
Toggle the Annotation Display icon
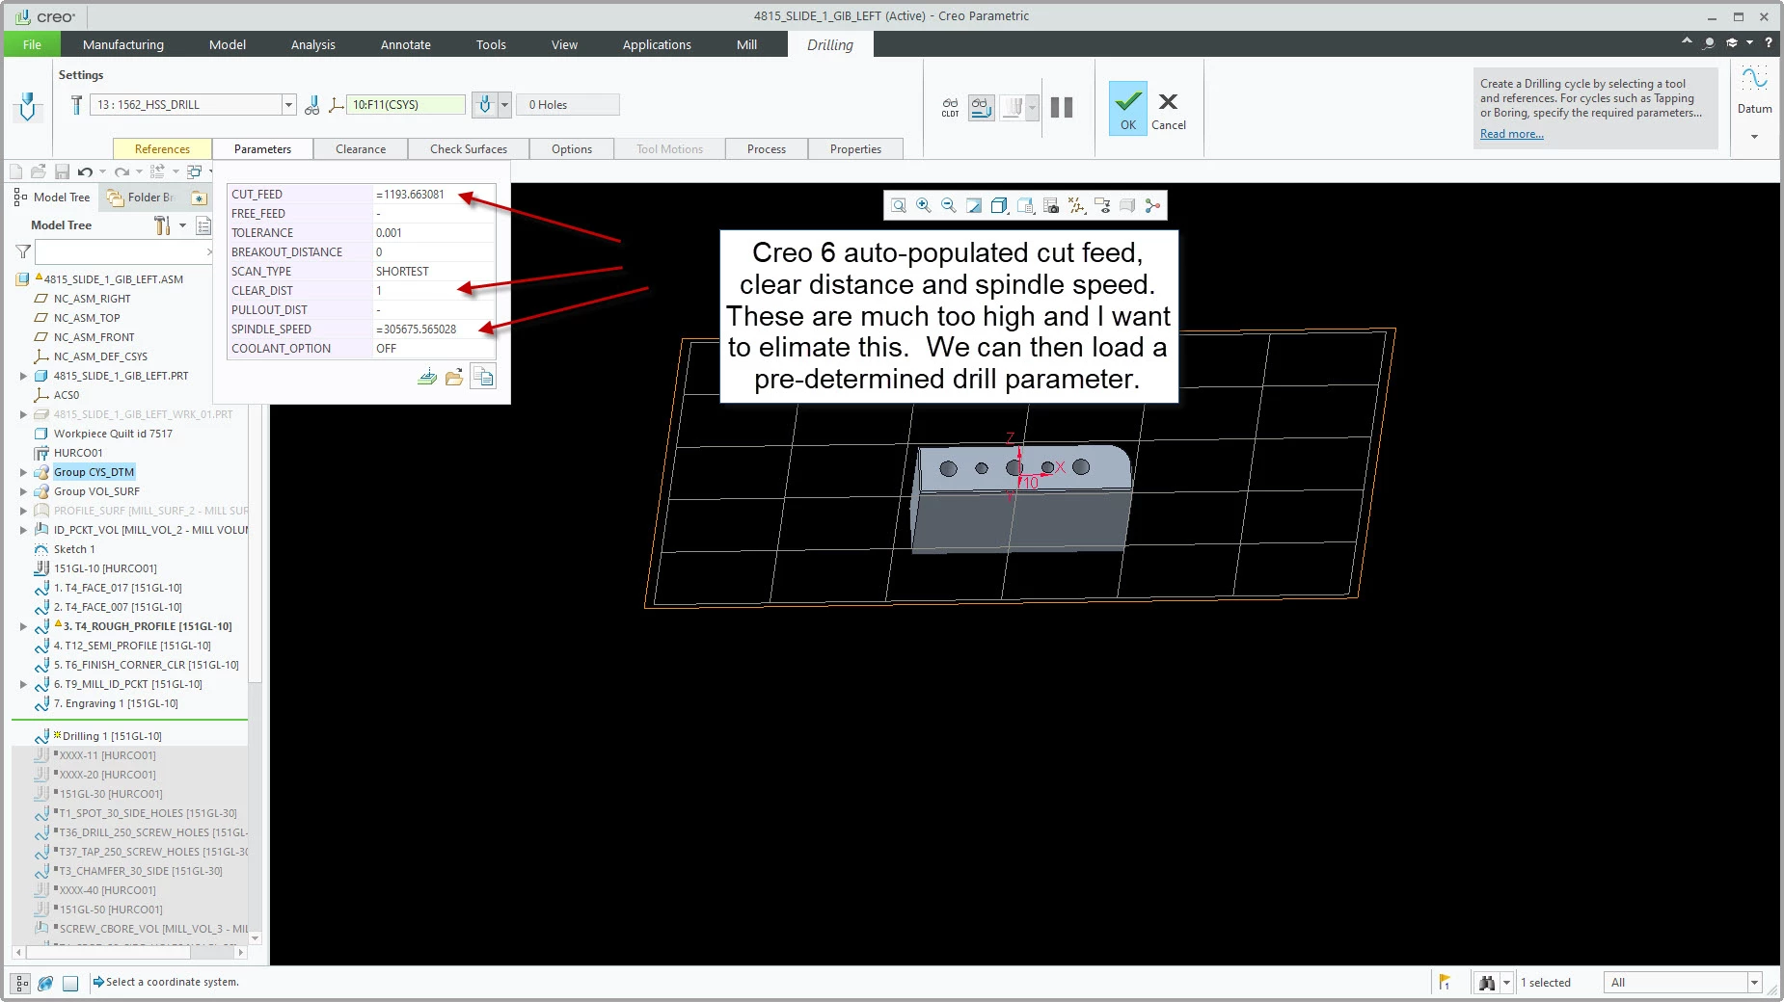pos(1102,205)
